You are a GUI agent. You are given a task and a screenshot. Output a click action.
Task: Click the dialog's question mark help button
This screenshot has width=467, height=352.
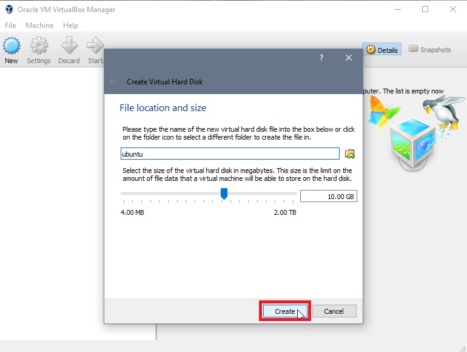[x=321, y=58]
